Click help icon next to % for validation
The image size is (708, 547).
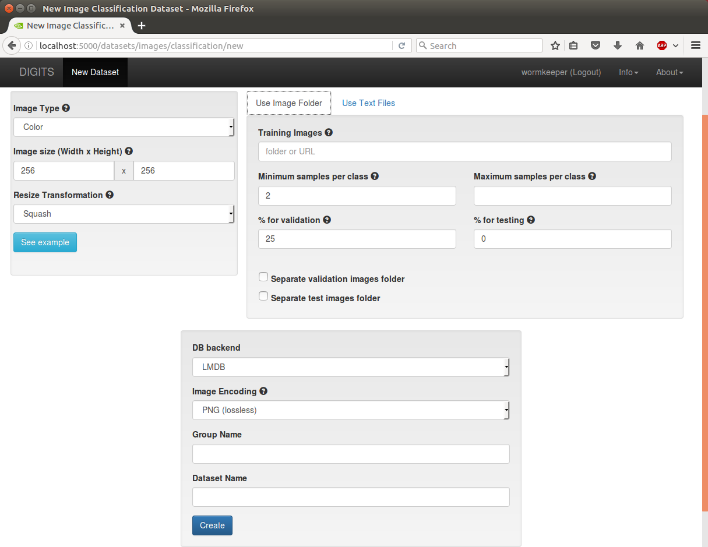click(x=327, y=220)
